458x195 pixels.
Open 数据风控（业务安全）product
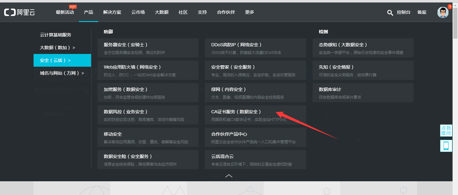tap(148, 115)
